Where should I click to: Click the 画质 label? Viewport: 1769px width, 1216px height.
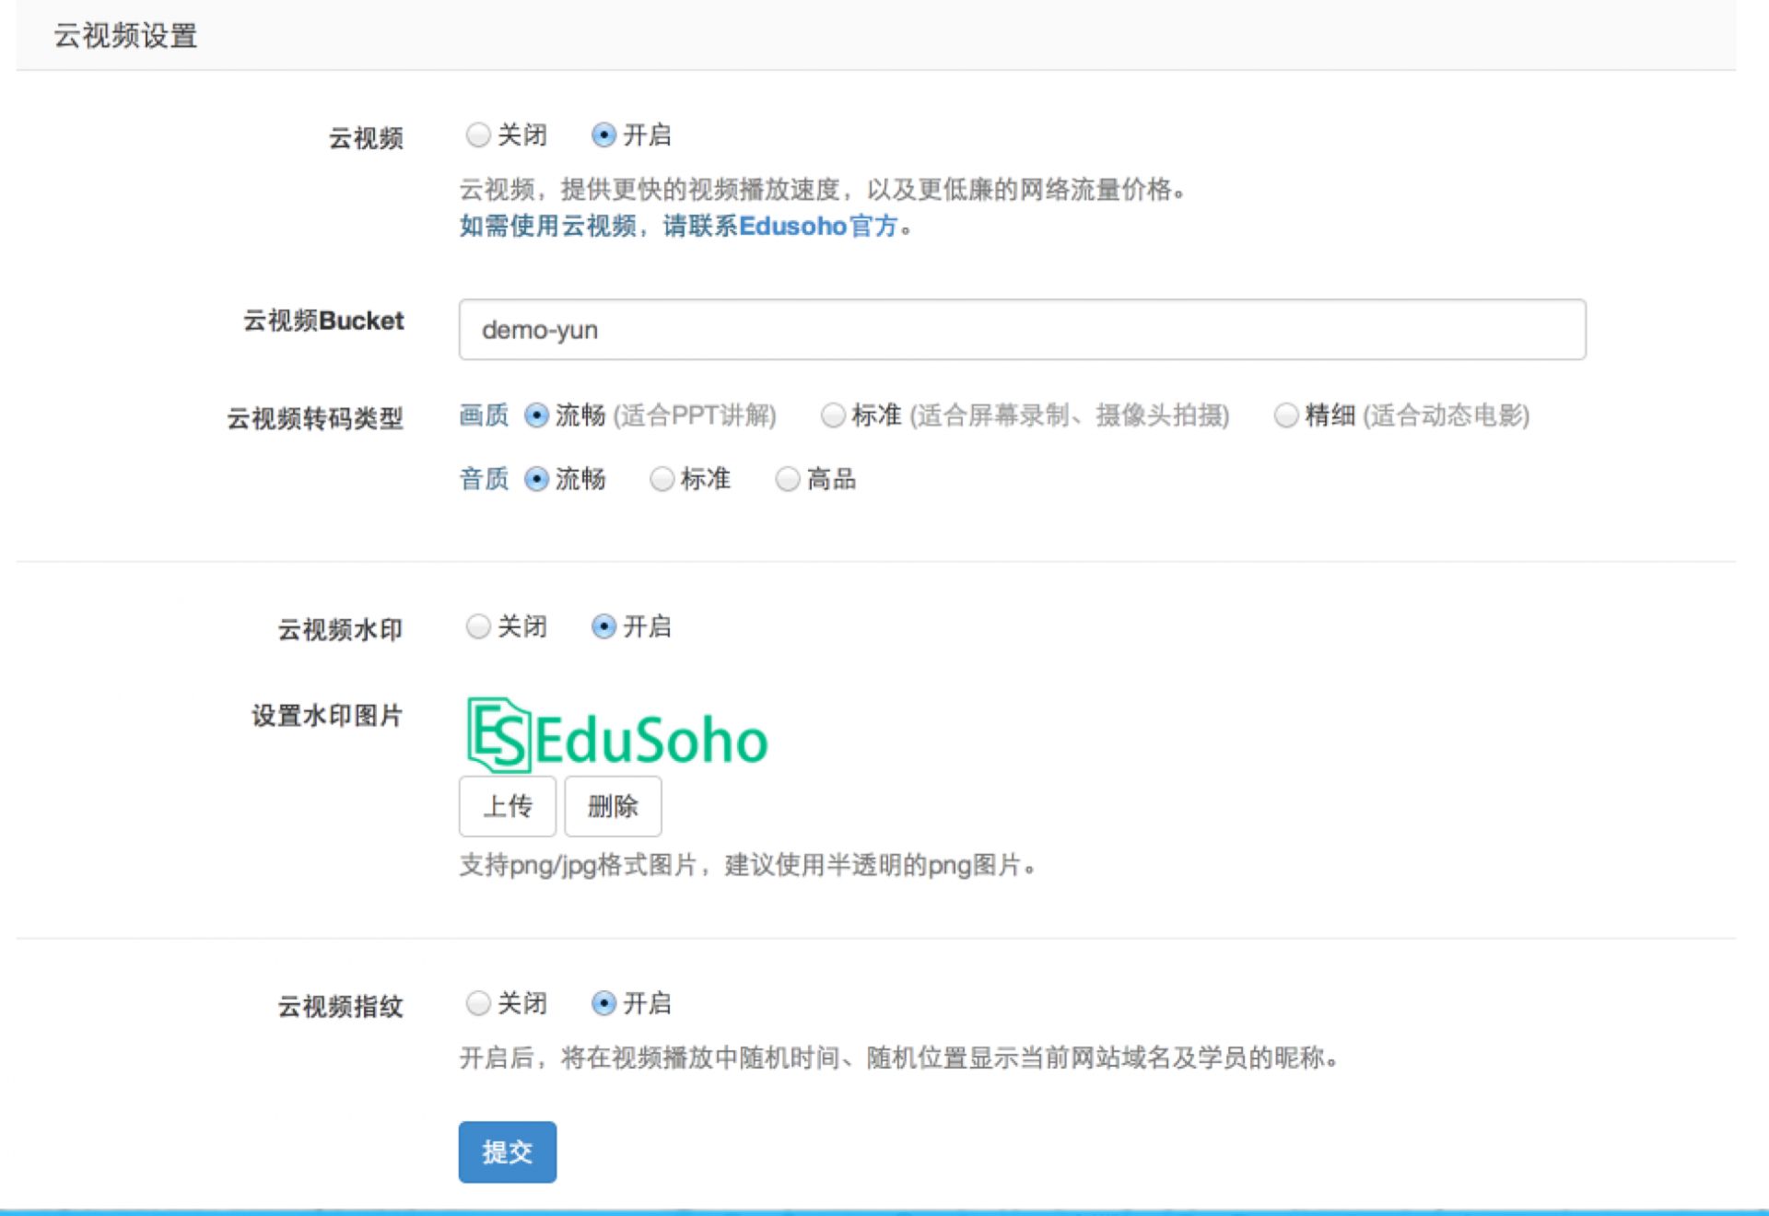pos(484,415)
